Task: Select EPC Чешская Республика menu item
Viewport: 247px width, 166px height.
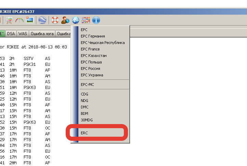Action: click(103, 43)
